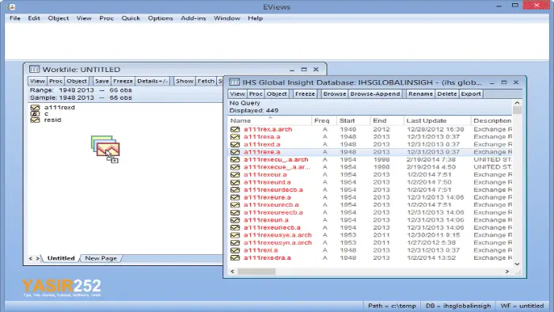Image resolution: width=554 pixels, height=312 pixels.
Task: Click Rename in database toolbar
Action: coord(420,94)
